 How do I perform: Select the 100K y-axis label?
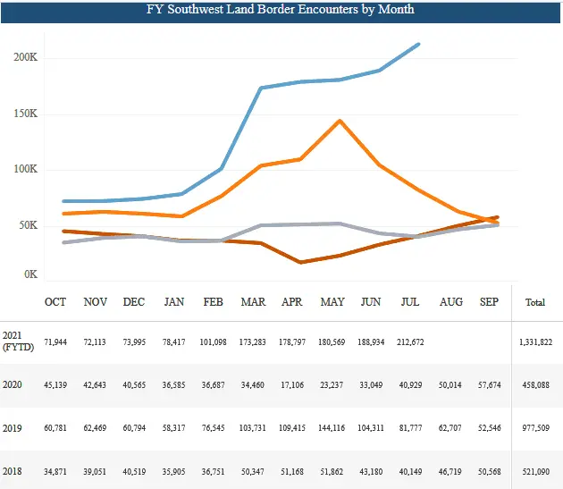[26, 169]
